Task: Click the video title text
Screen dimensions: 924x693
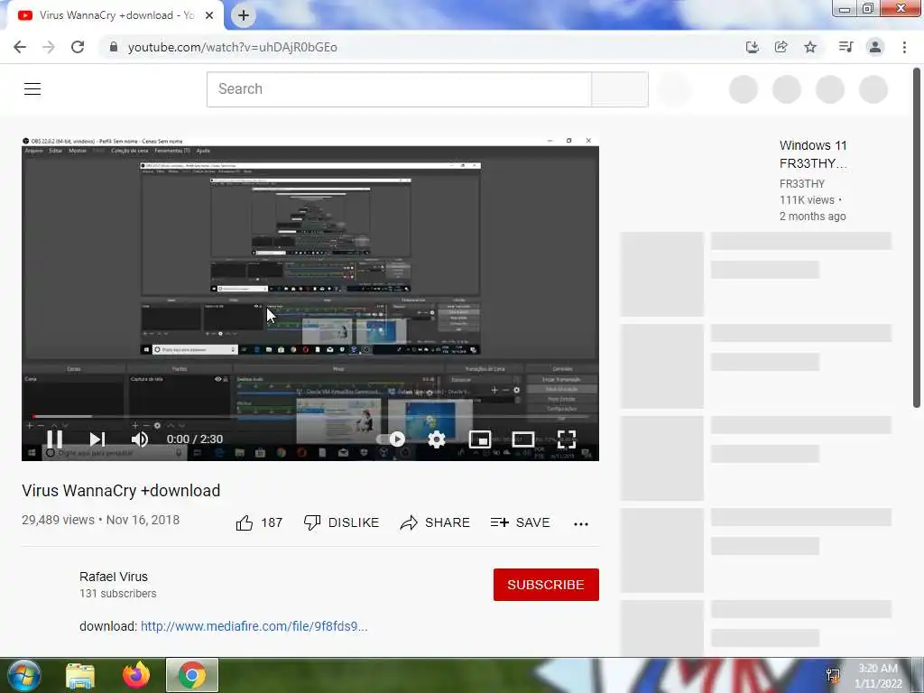Action: coord(121,491)
